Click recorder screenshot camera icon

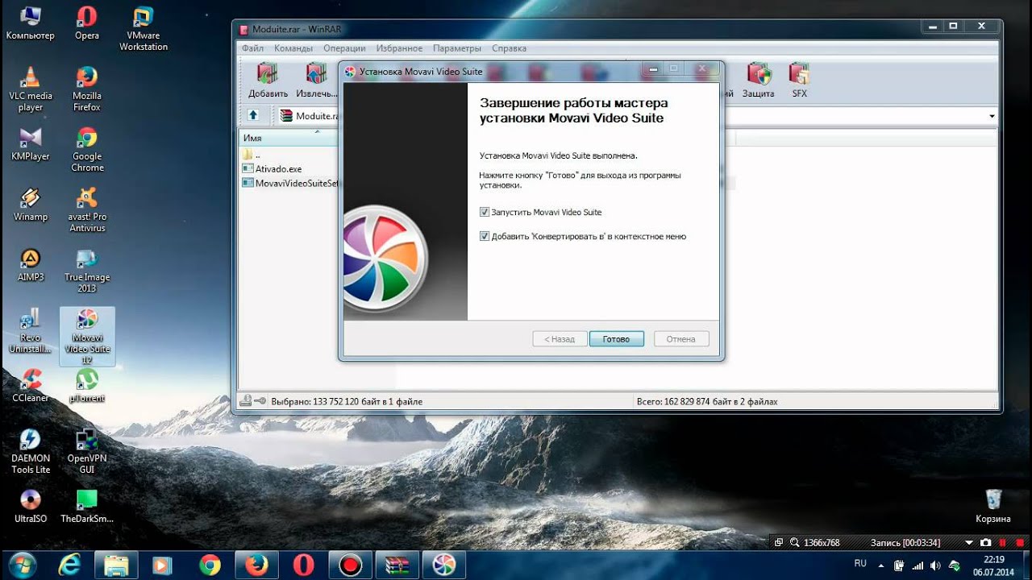[985, 543]
